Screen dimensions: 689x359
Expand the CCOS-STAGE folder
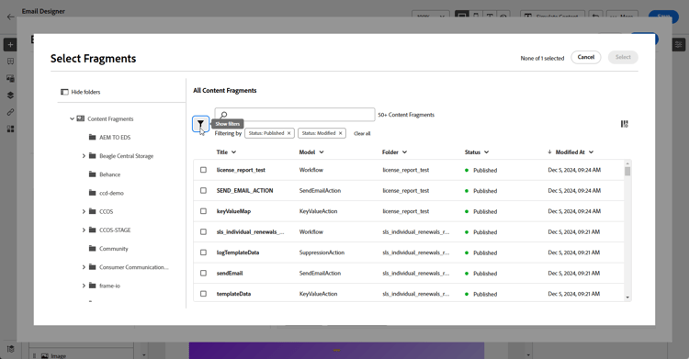coord(84,230)
